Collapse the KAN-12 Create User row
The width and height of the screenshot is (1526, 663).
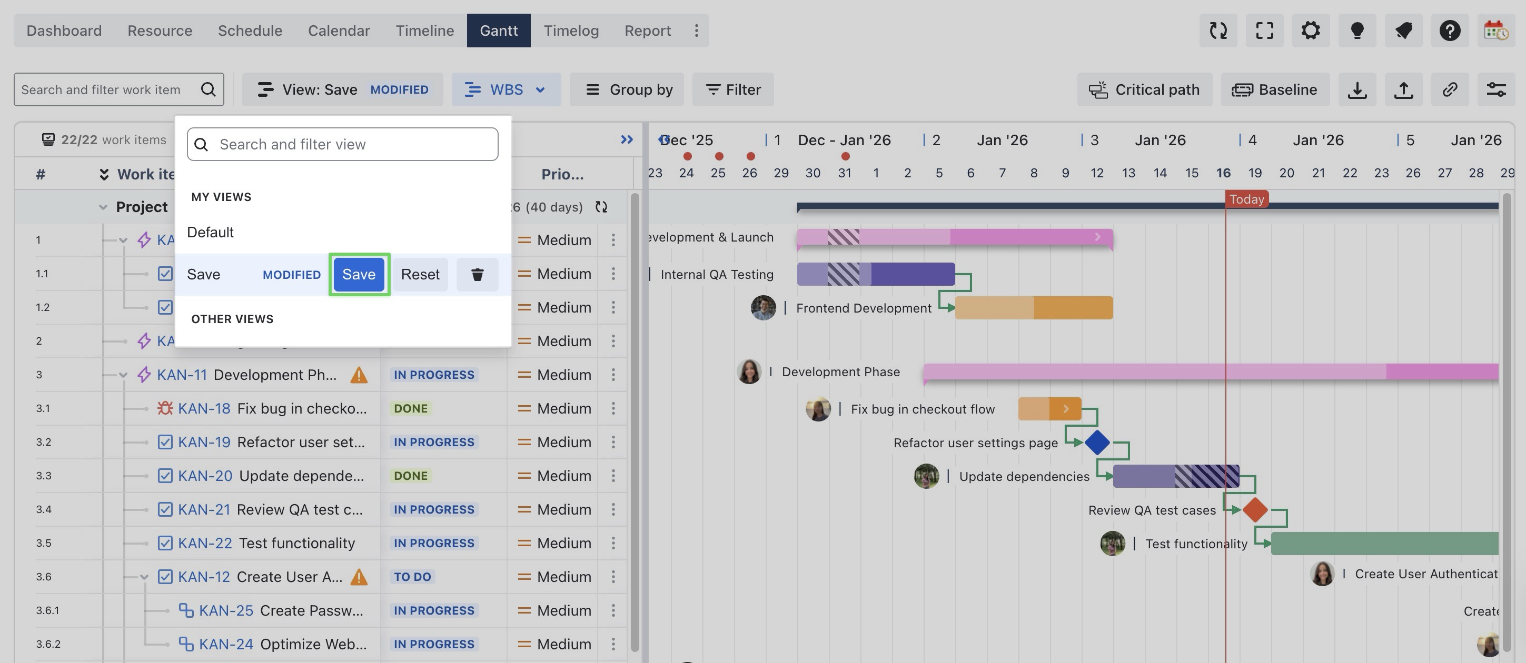[144, 577]
